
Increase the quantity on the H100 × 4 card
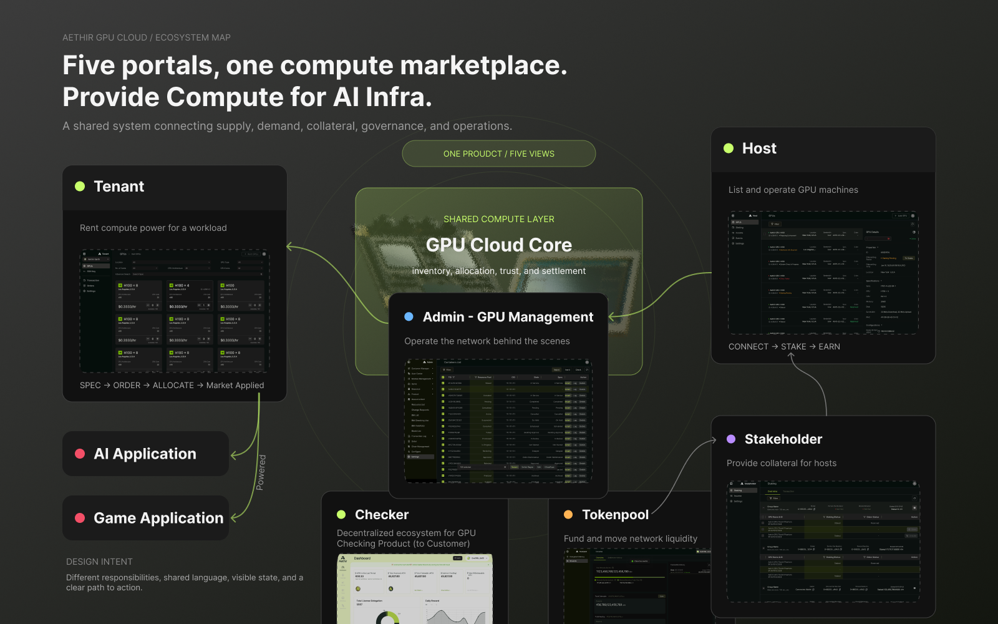(208, 305)
